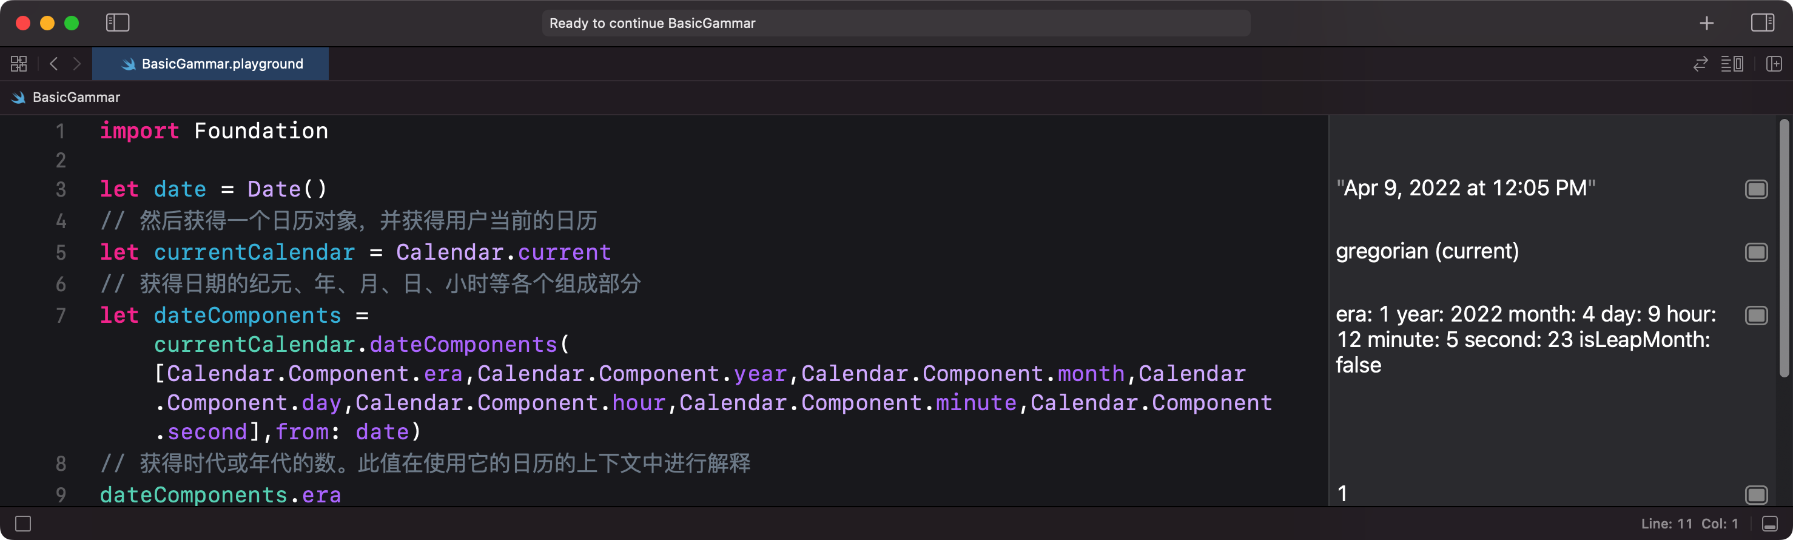Click 'dateComponents' variable name on line 7
The image size is (1793, 540).
click(x=247, y=316)
